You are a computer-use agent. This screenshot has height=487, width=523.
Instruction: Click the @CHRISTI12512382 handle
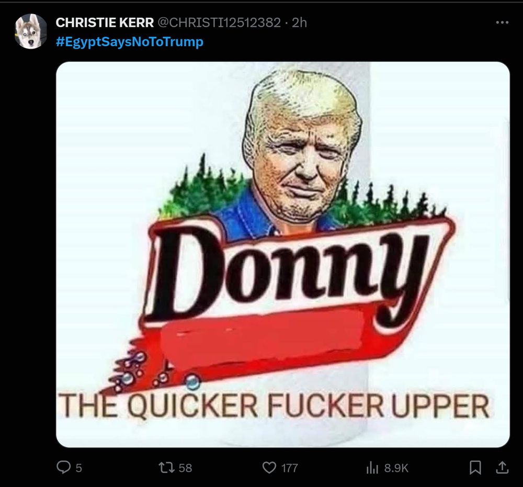click(x=219, y=22)
